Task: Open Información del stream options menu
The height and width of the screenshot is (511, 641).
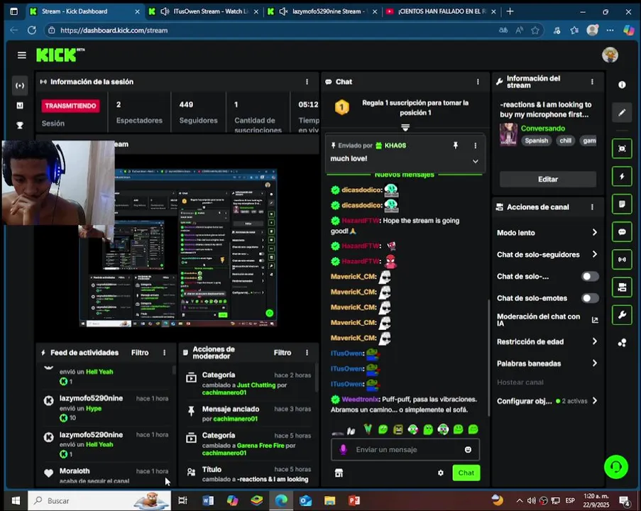Action: 592,82
